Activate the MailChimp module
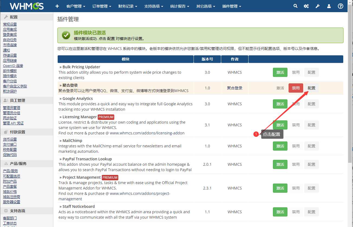353x227 pixels. 280,146
